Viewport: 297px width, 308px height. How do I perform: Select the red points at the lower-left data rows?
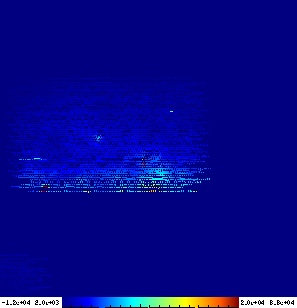click(44, 188)
